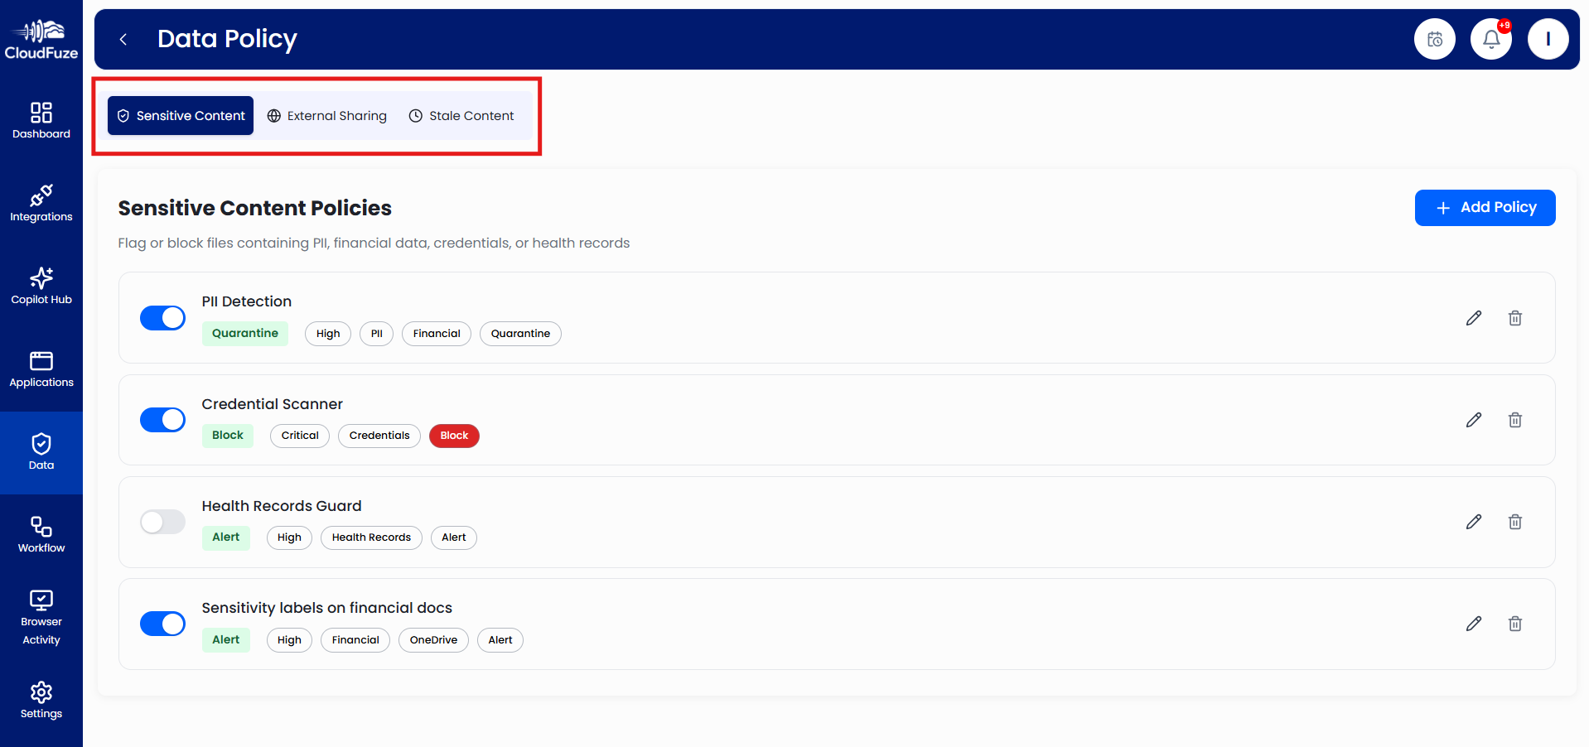Open the Integrations section

pyautogui.click(x=41, y=202)
